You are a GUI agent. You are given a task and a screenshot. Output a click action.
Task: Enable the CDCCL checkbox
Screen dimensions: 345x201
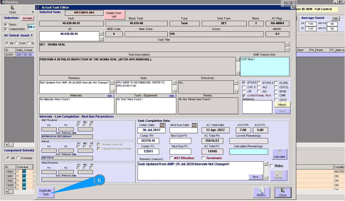(x=276, y=87)
